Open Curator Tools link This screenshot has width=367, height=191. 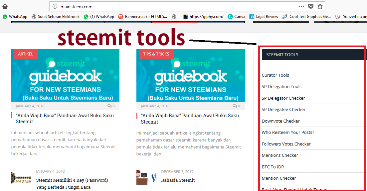(x=275, y=75)
